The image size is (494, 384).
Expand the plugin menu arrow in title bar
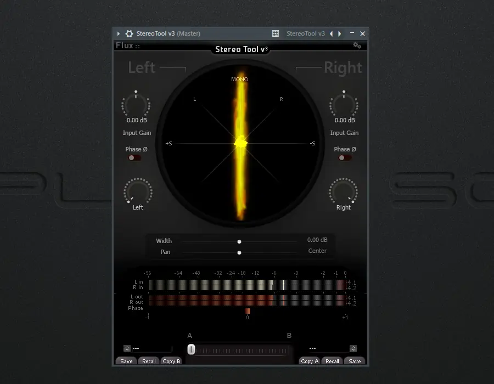pos(119,33)
